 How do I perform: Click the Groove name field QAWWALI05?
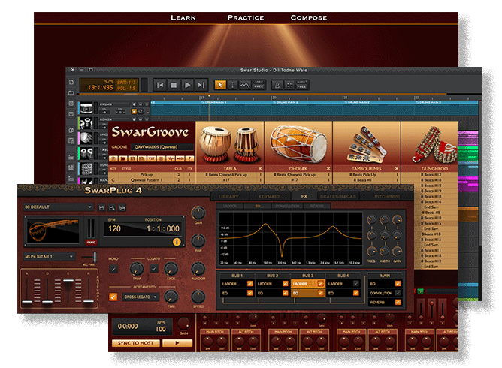[162, 147]
